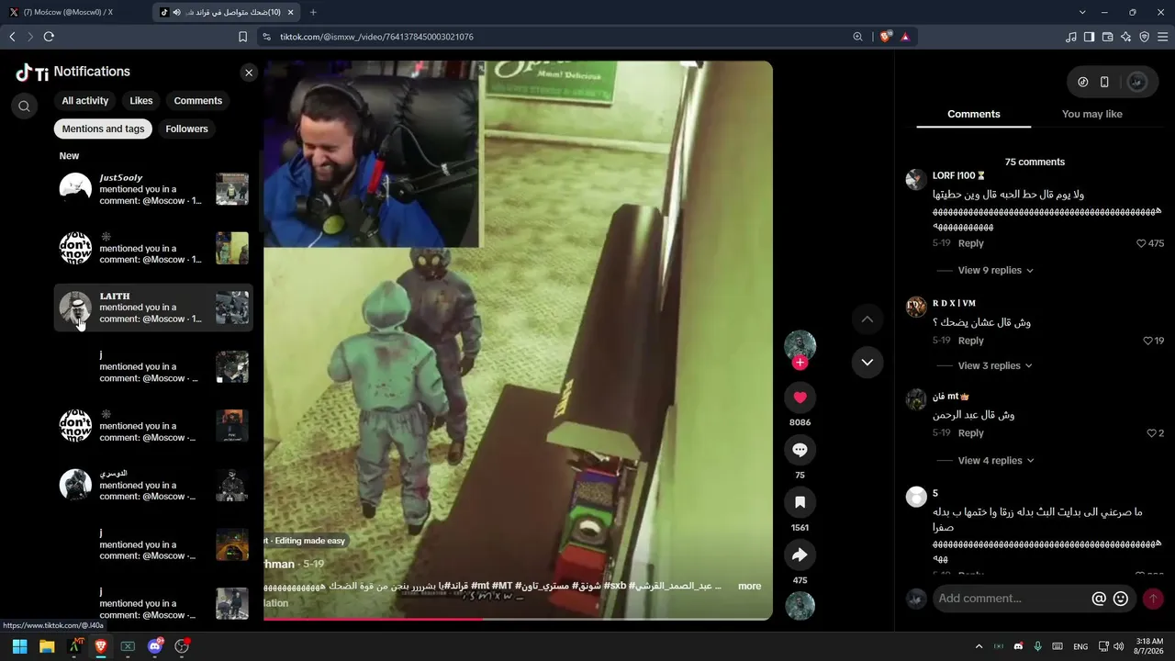
Task: Select the Followers notification filter
Action: 187,129
